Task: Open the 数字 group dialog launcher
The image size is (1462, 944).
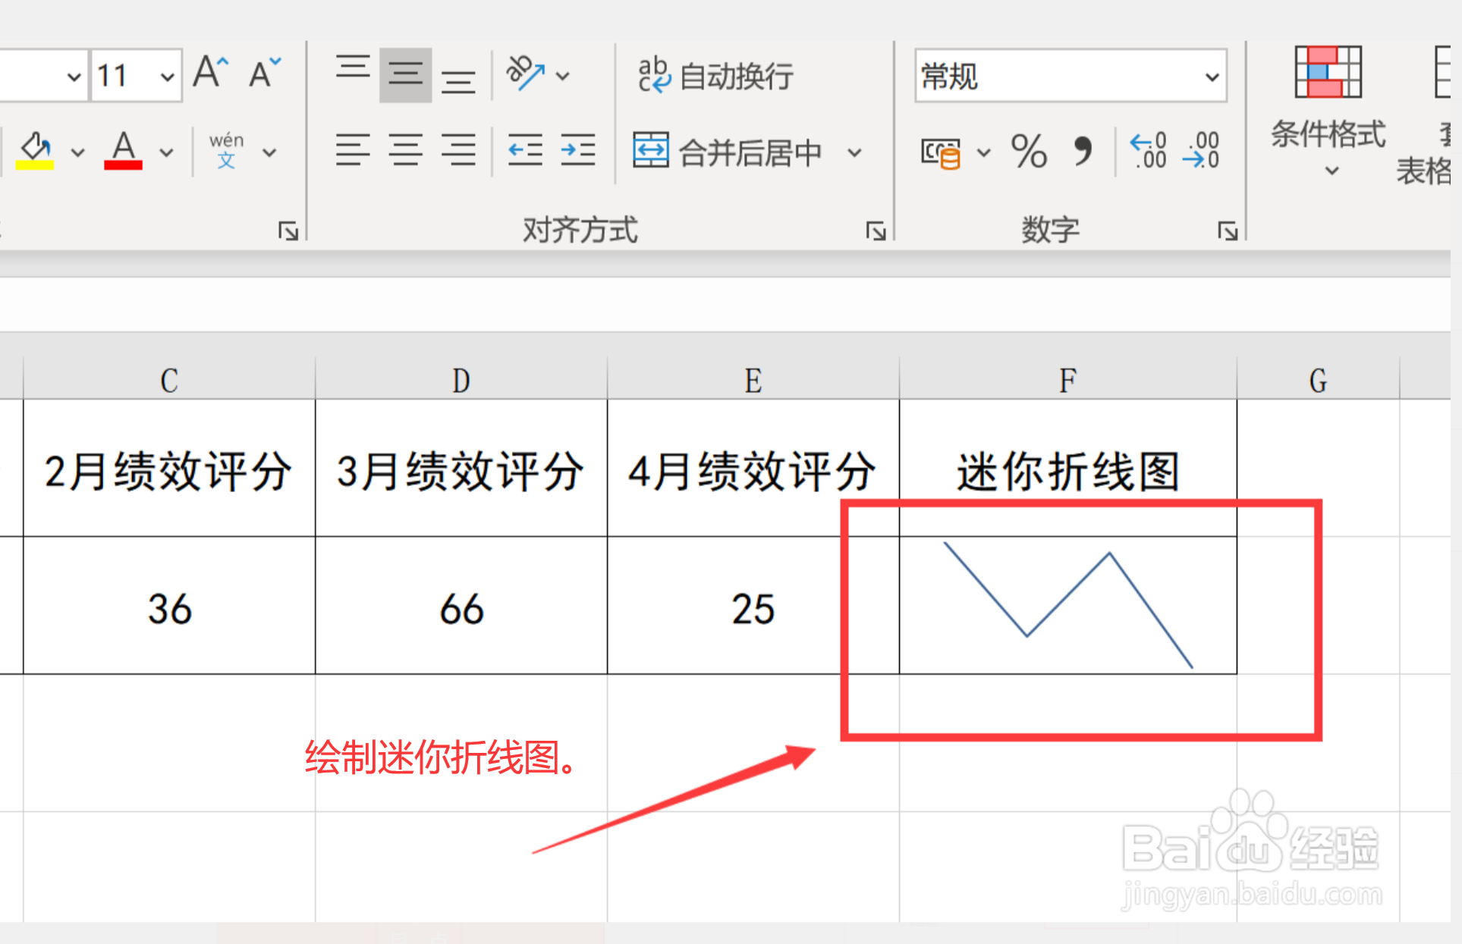Action: pyautogui.click(x=1229, y=230)
